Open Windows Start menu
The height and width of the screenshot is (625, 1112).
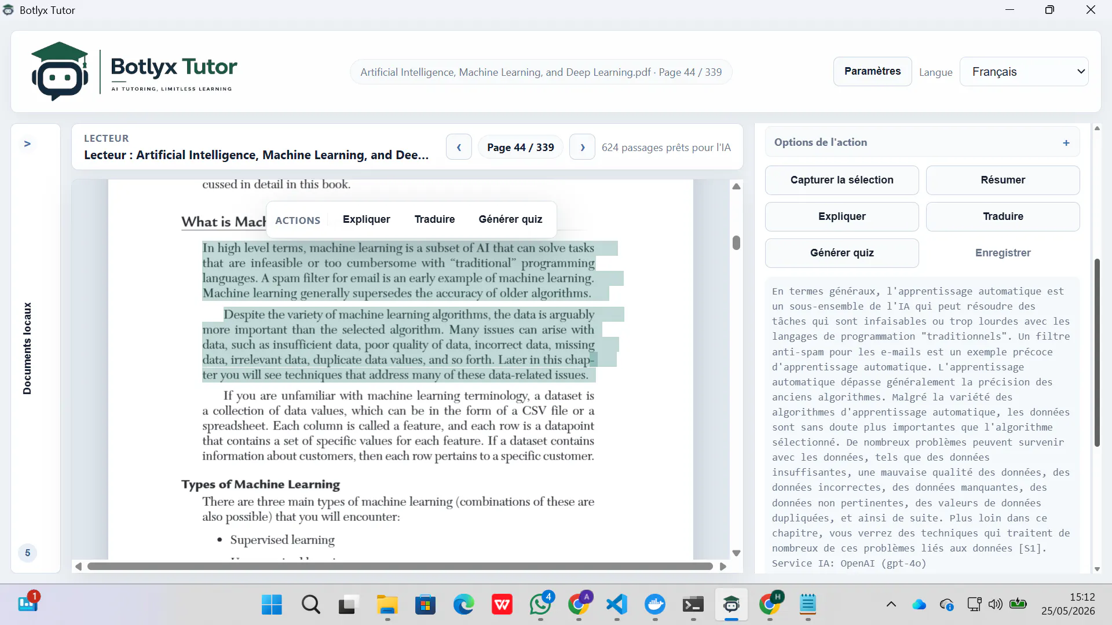272,605
